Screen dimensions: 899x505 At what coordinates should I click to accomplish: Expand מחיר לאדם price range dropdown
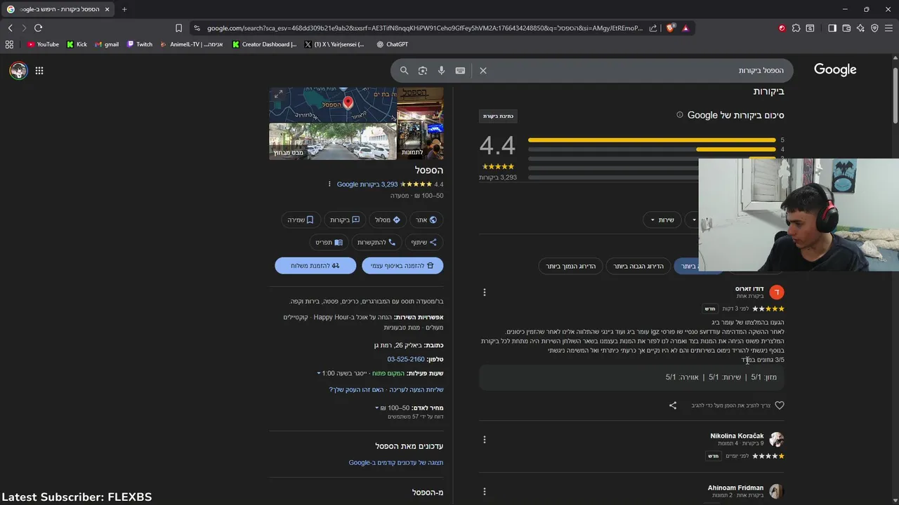click(x=376, y=408)
